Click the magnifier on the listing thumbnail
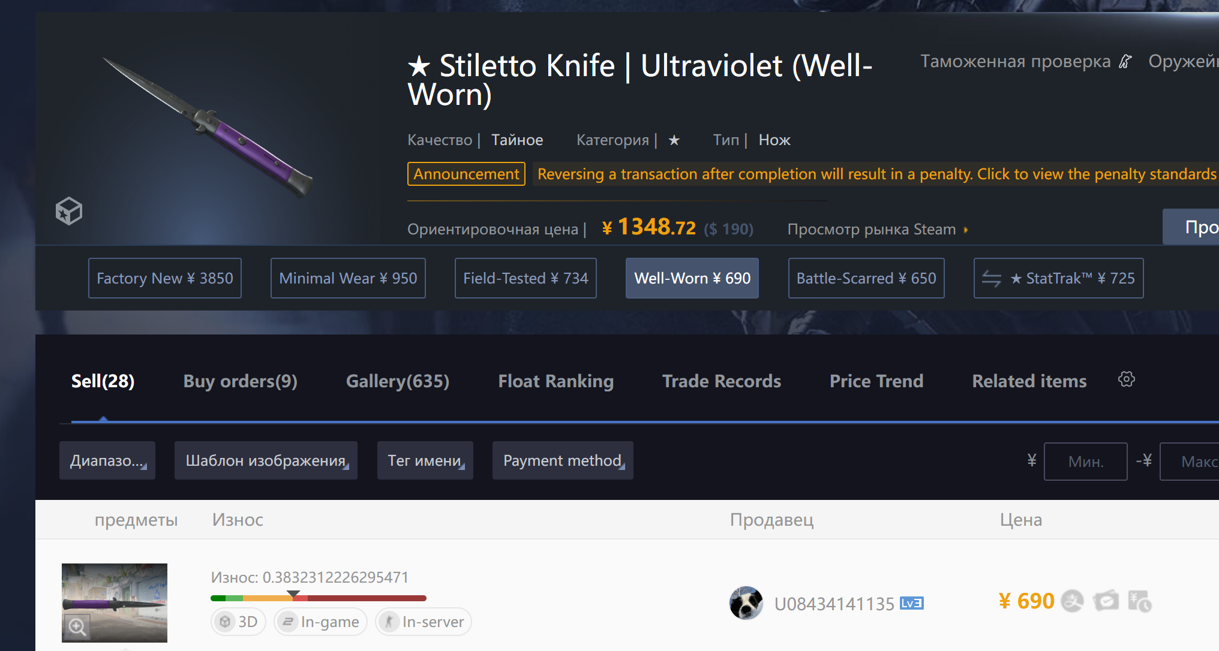The image size is (1219, 651). coord(77,627)
